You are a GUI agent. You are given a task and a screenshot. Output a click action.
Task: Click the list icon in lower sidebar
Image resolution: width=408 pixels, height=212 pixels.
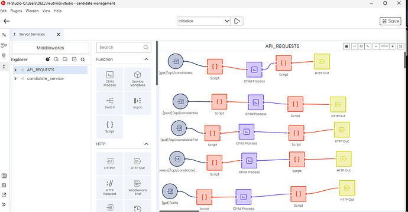pos(4,175)
